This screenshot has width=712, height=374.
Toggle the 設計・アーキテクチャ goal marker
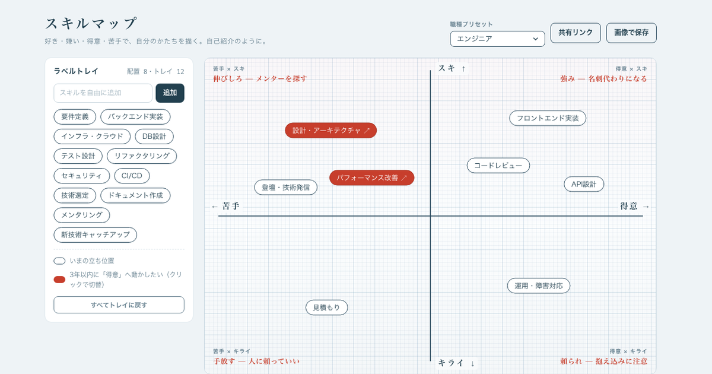pos(331,131)
